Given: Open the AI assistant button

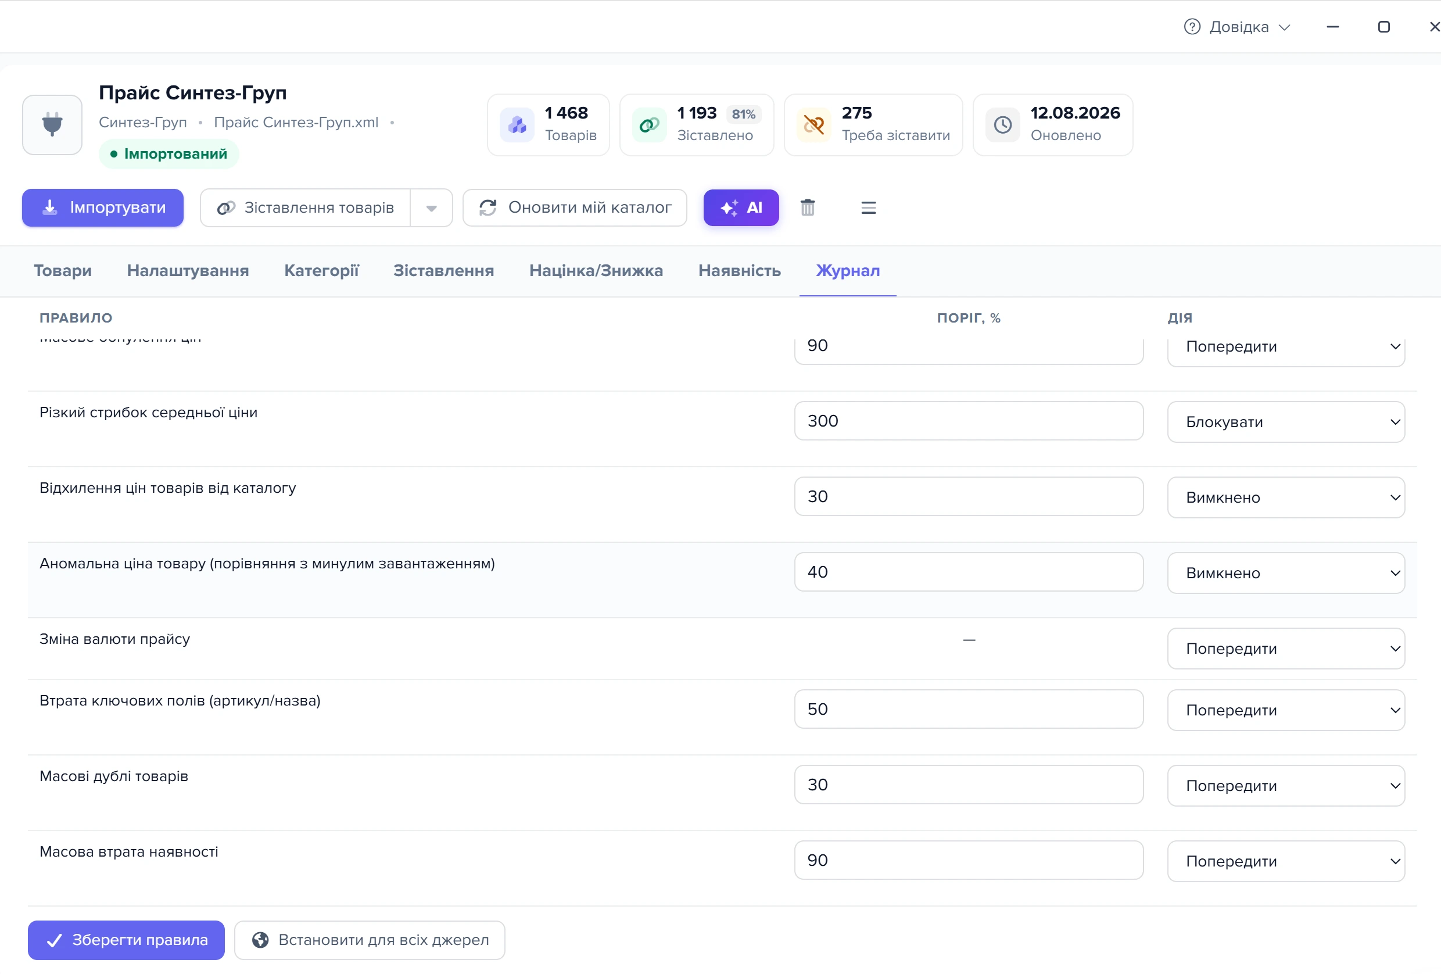Looking at the screenshot, I should pos(741,207).
